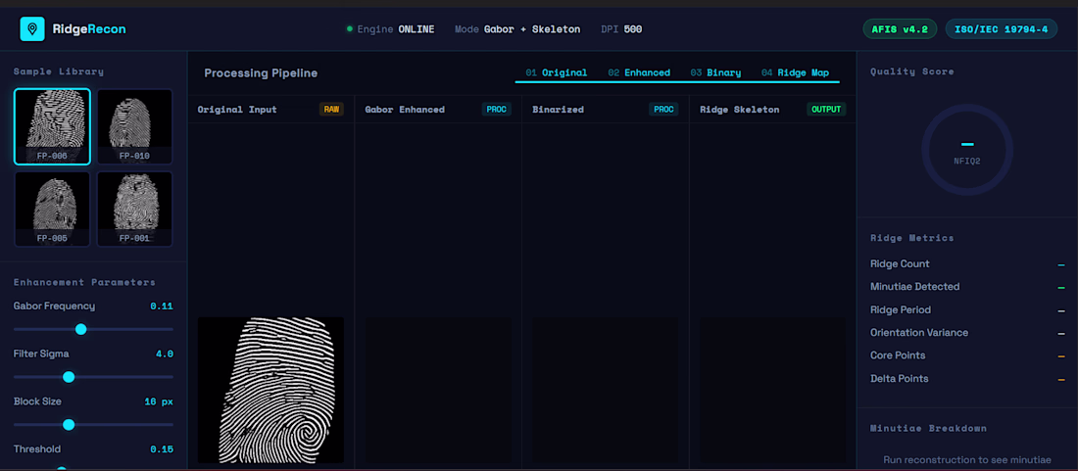The image size is (1078, 471).
Task: Click the Enhancement Parameters heading
Action: coord(84,282)
